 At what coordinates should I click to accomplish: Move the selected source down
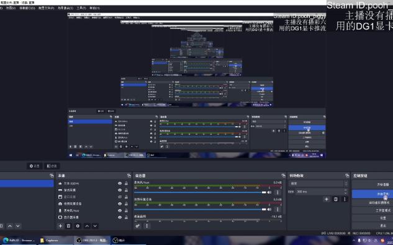(x=95, y=226)
